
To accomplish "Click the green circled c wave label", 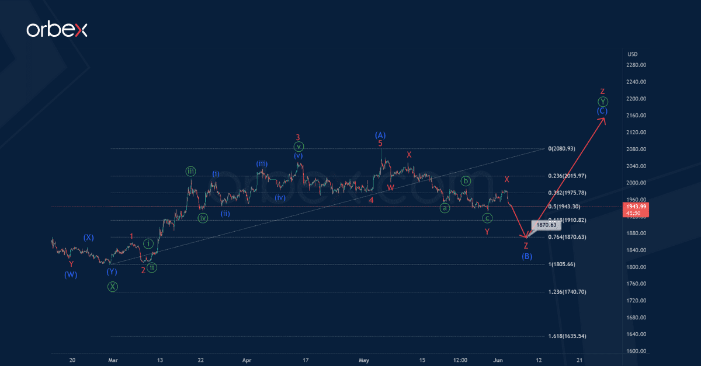I will pos(487,218).
